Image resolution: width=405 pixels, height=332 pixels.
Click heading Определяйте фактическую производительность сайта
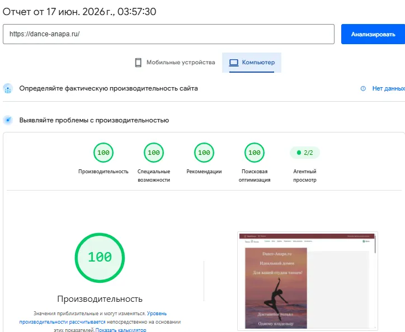pyautogui.click(x=109, y=88)
